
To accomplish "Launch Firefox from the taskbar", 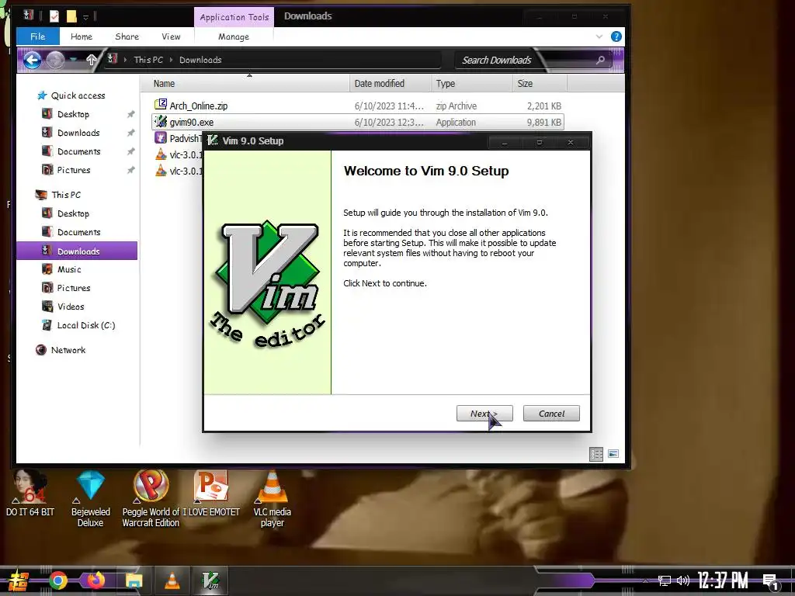I will [95, 580].
